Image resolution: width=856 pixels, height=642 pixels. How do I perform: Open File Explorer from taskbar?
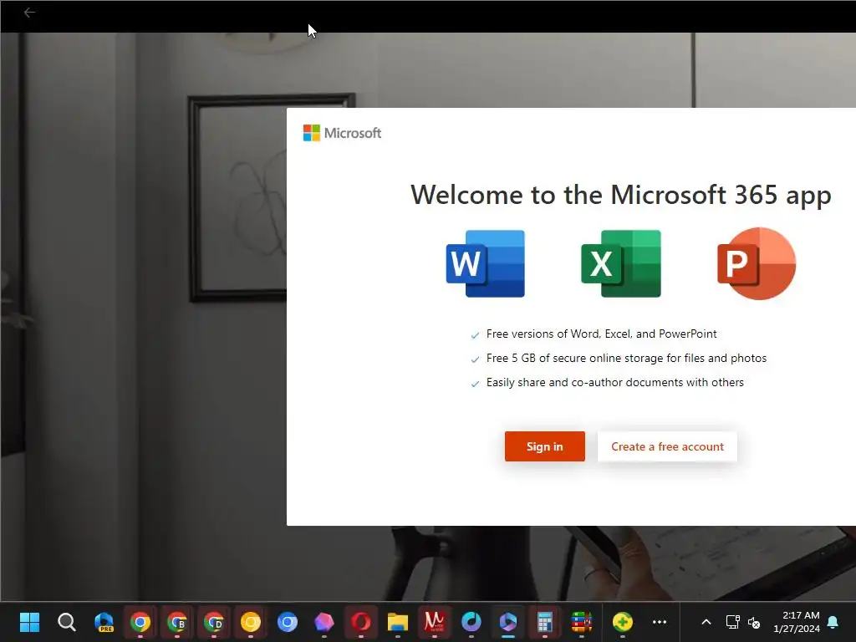click(397, 622)
